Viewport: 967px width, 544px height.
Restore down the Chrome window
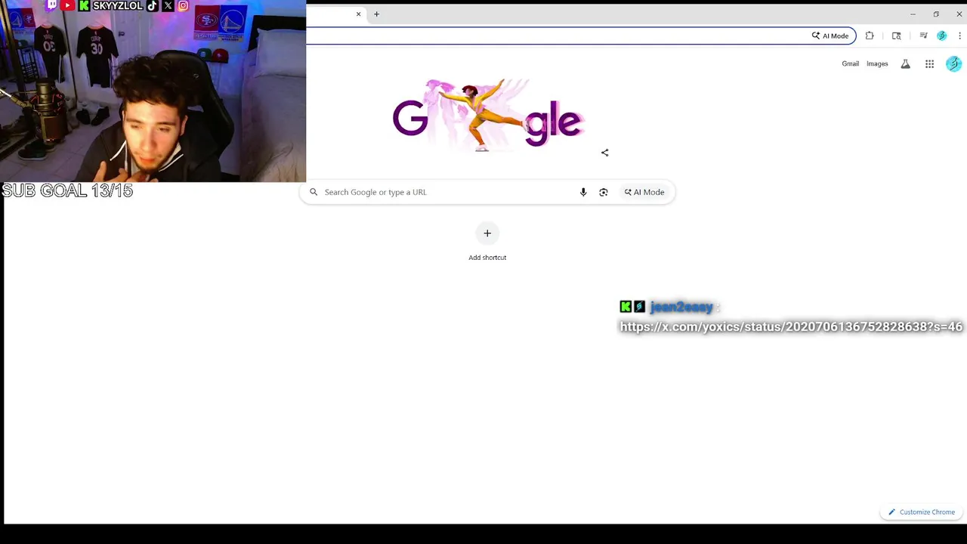936,14
